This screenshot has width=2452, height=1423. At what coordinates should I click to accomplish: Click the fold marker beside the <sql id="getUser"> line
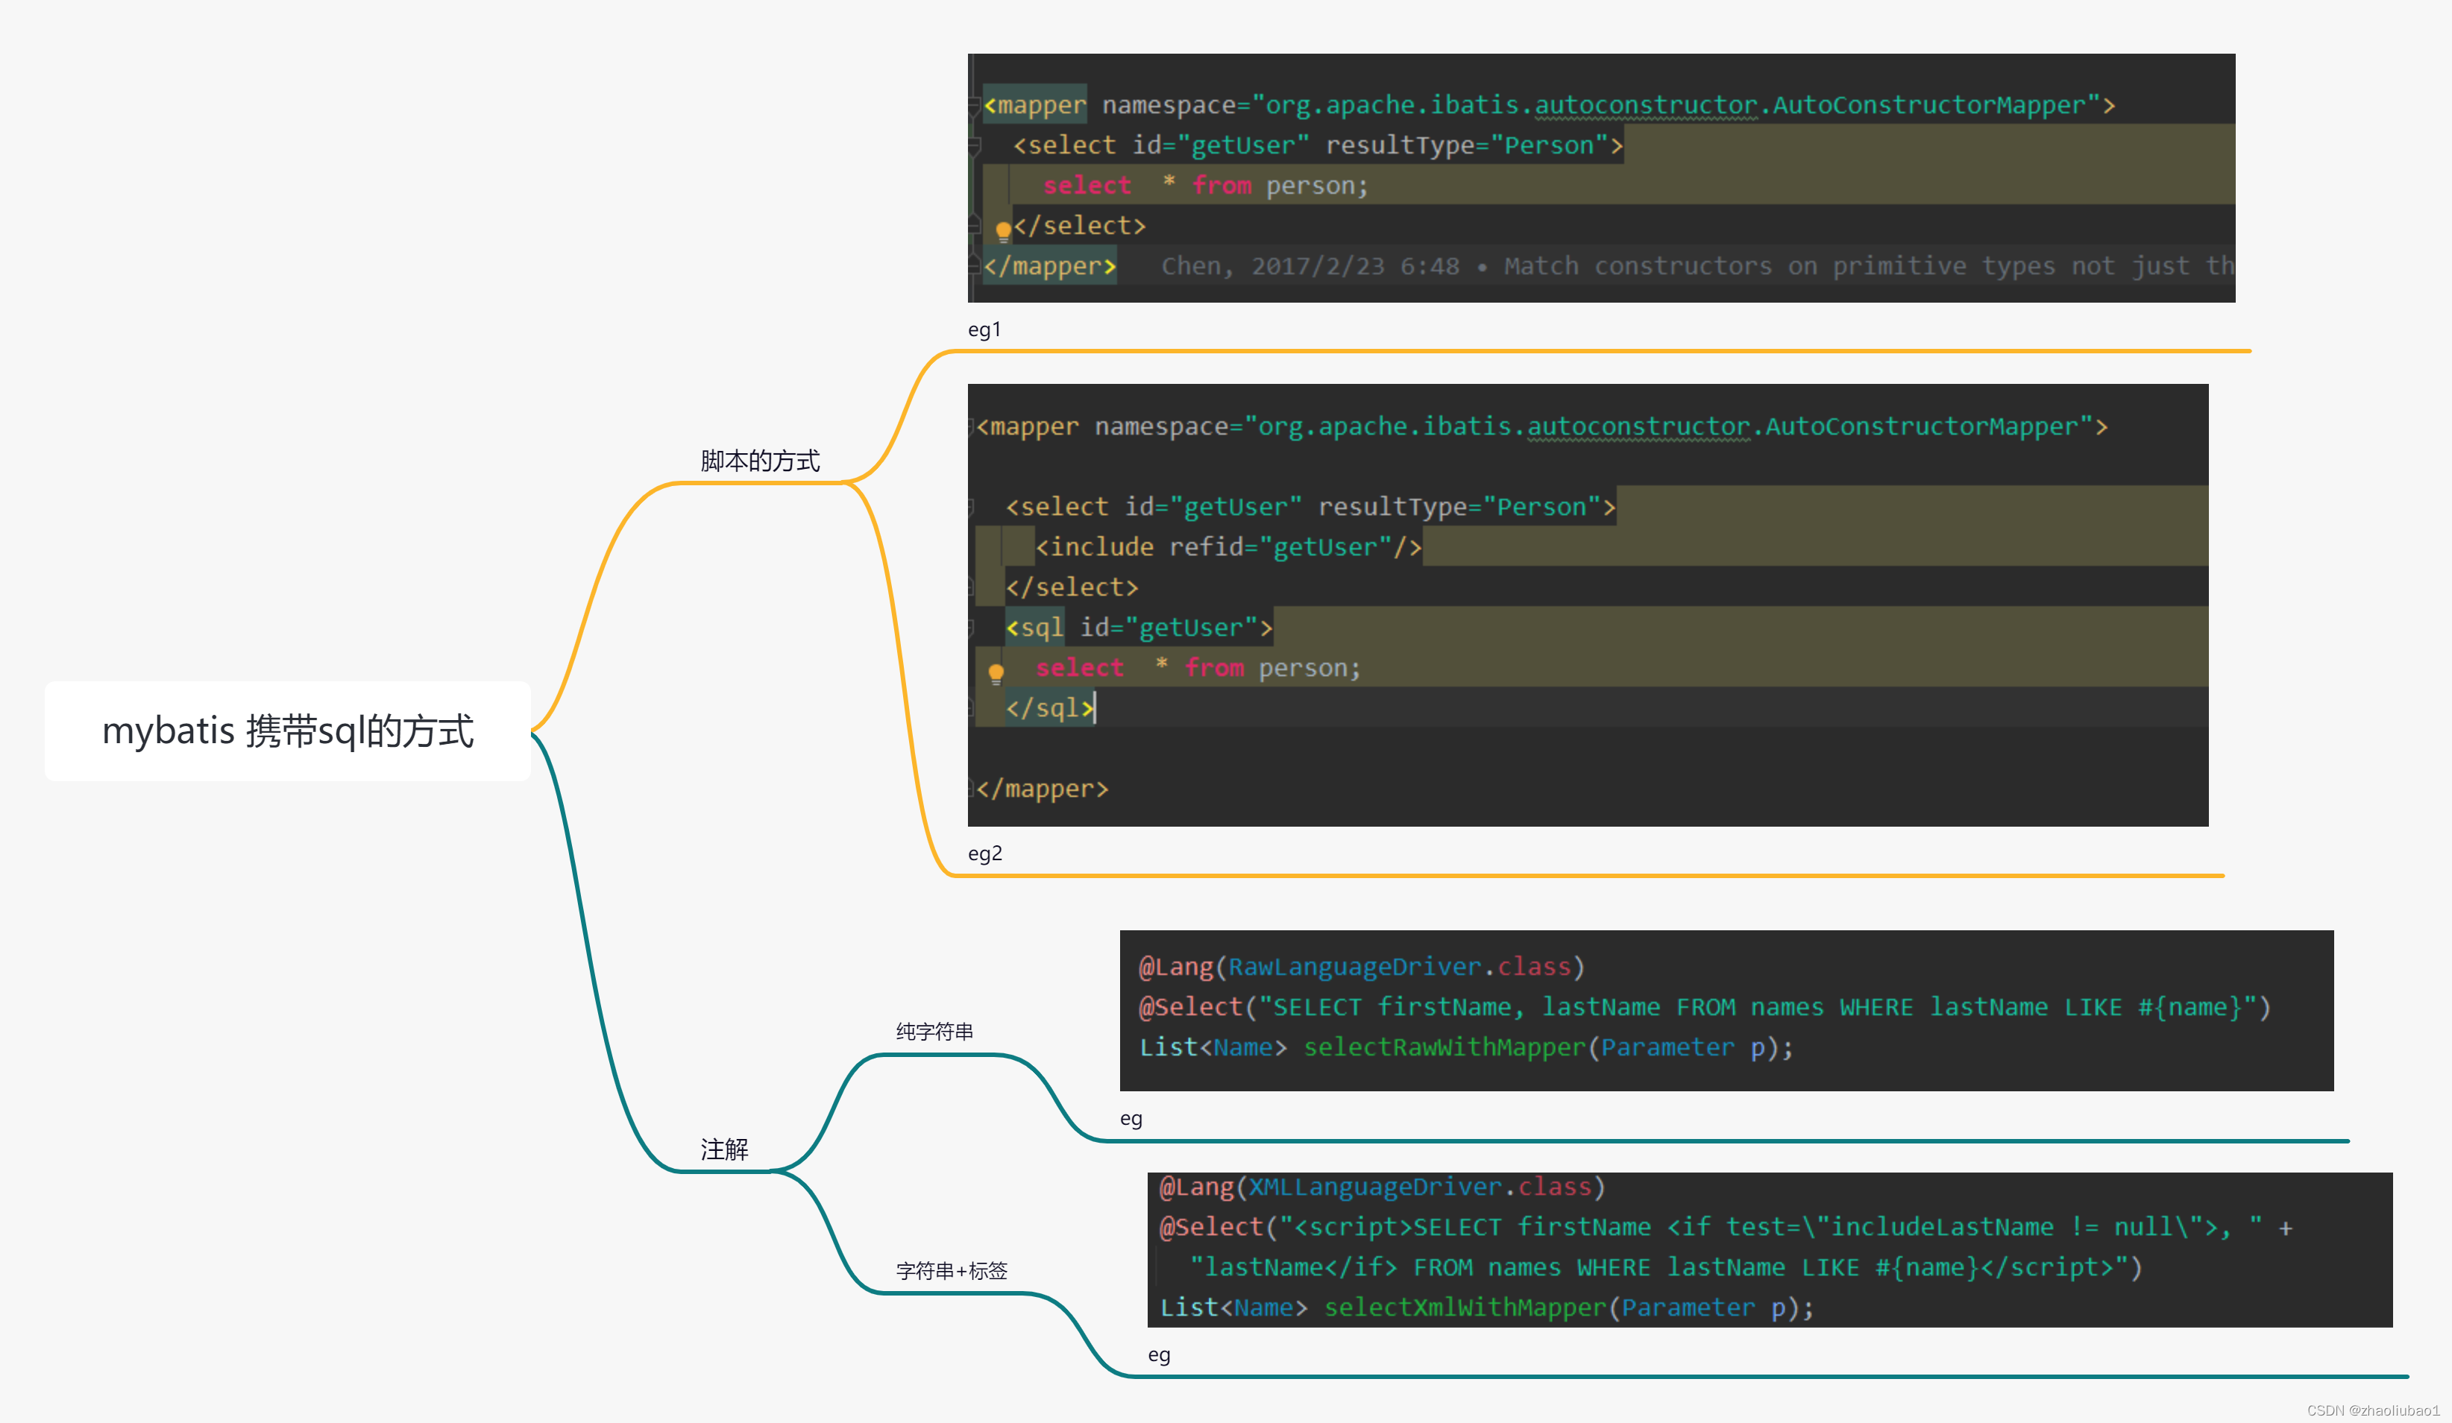pos(971,628)
